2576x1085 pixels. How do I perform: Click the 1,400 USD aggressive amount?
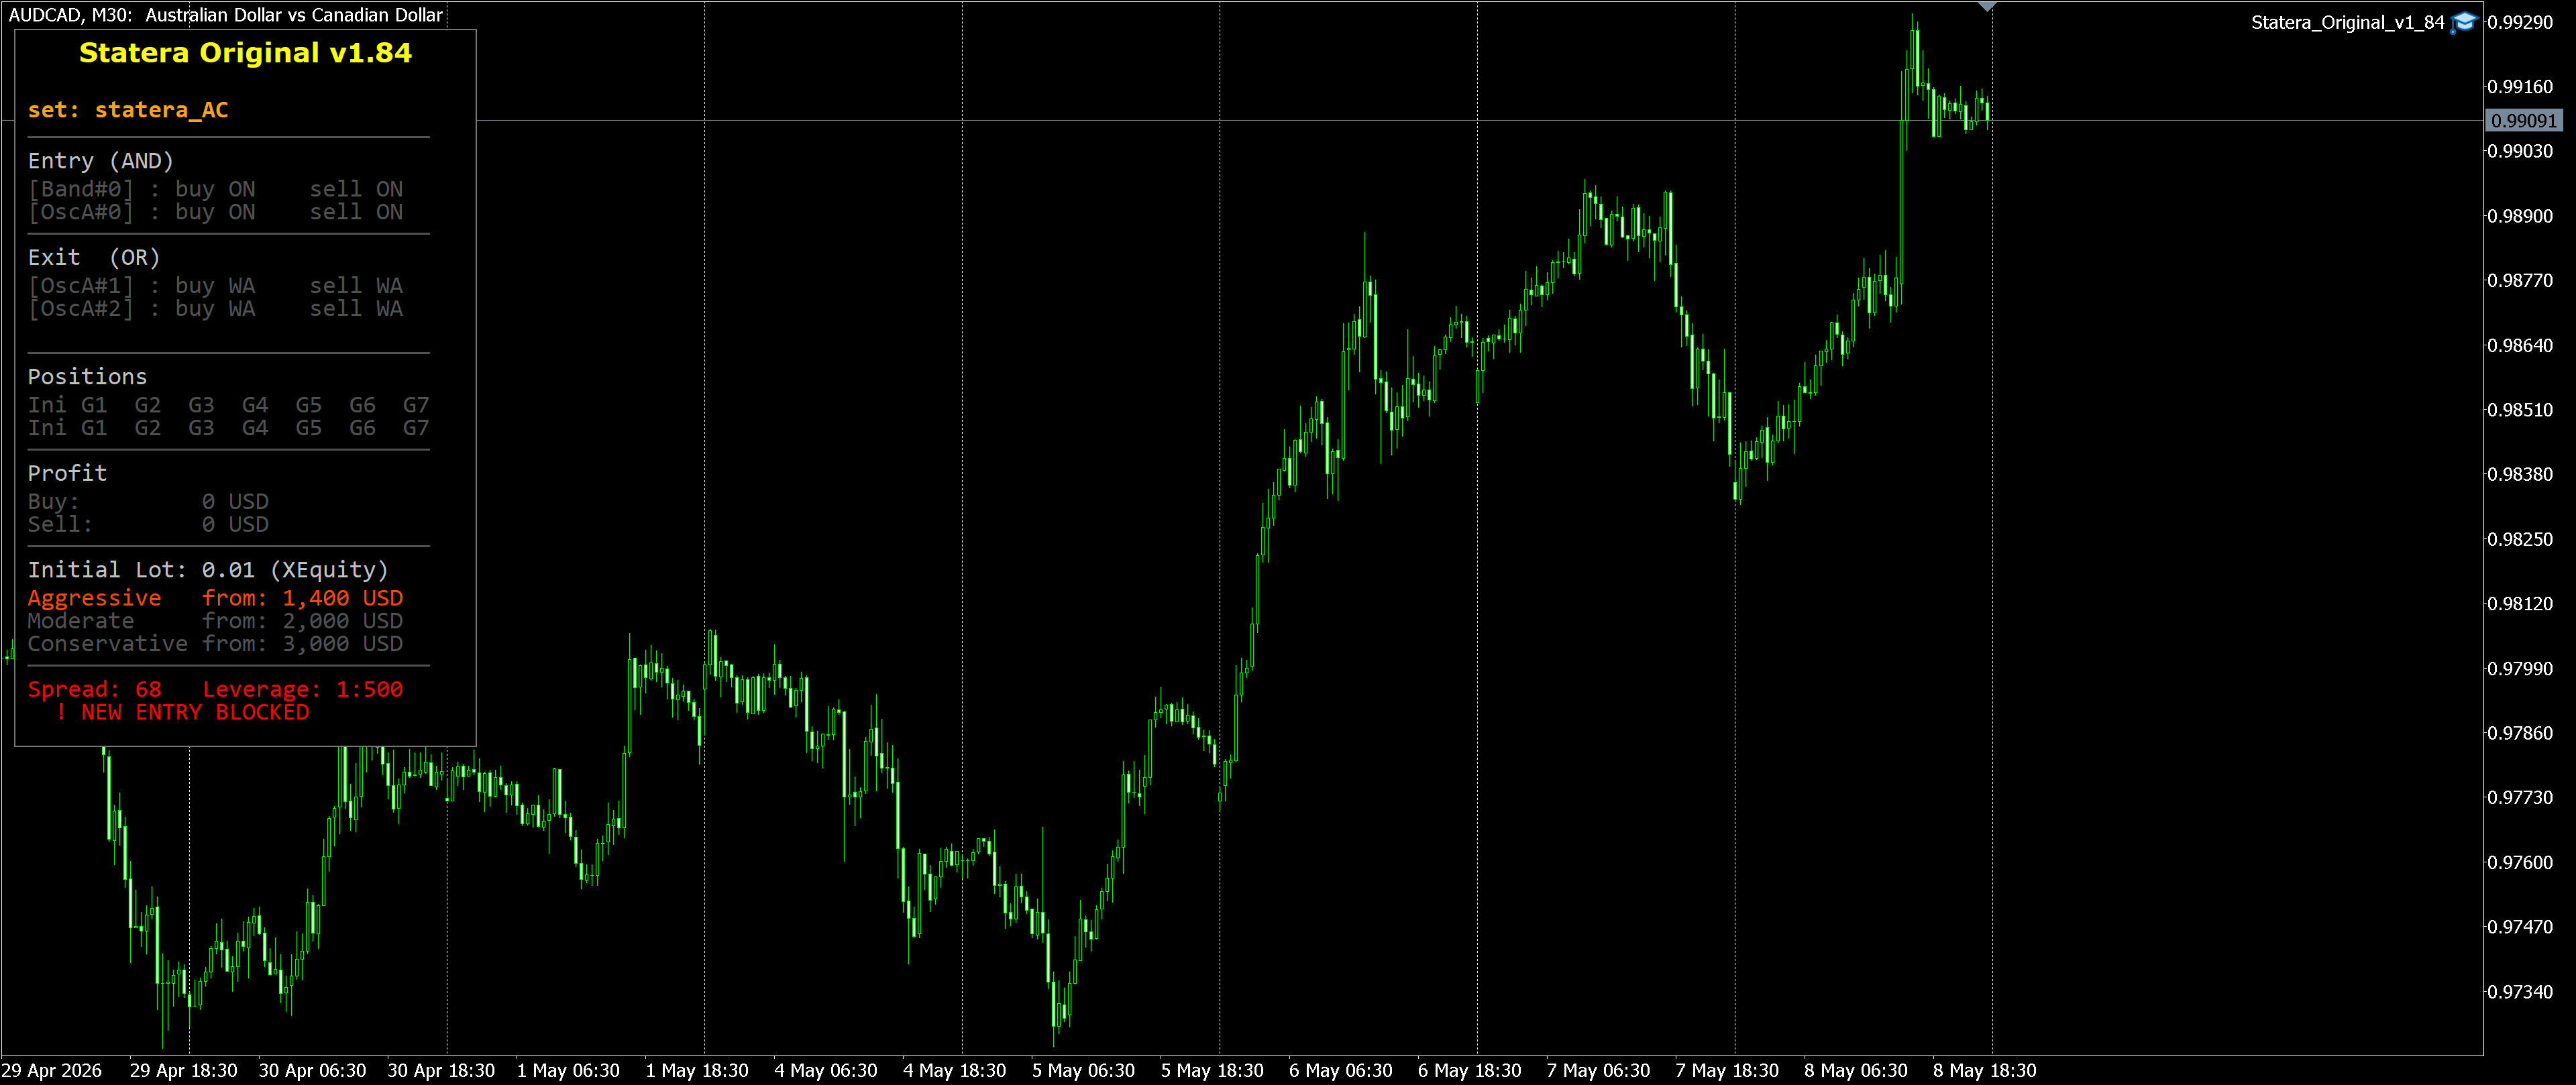[343, 598]
